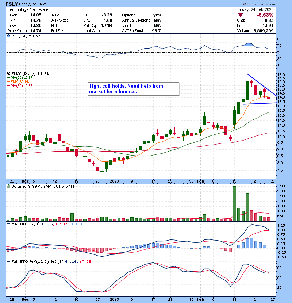292x303 pixels.
Task: Select the "Technology / Software" sector text
Action: point(28,9)
